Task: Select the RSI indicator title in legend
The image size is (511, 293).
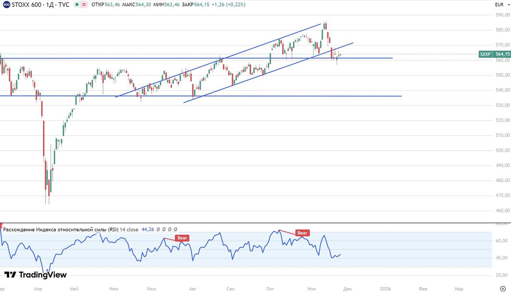Action: (71, 230)
